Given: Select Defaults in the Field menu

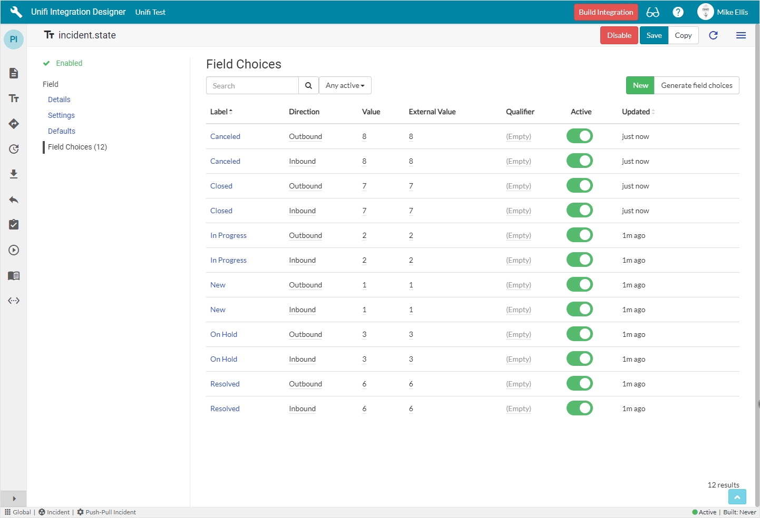Looking at the screenshot, I should [62, 131].
